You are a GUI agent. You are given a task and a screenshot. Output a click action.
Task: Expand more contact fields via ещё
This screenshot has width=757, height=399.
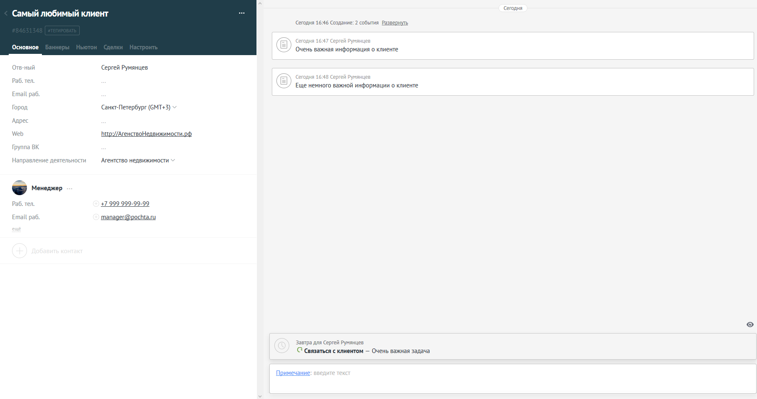[16, 229]
